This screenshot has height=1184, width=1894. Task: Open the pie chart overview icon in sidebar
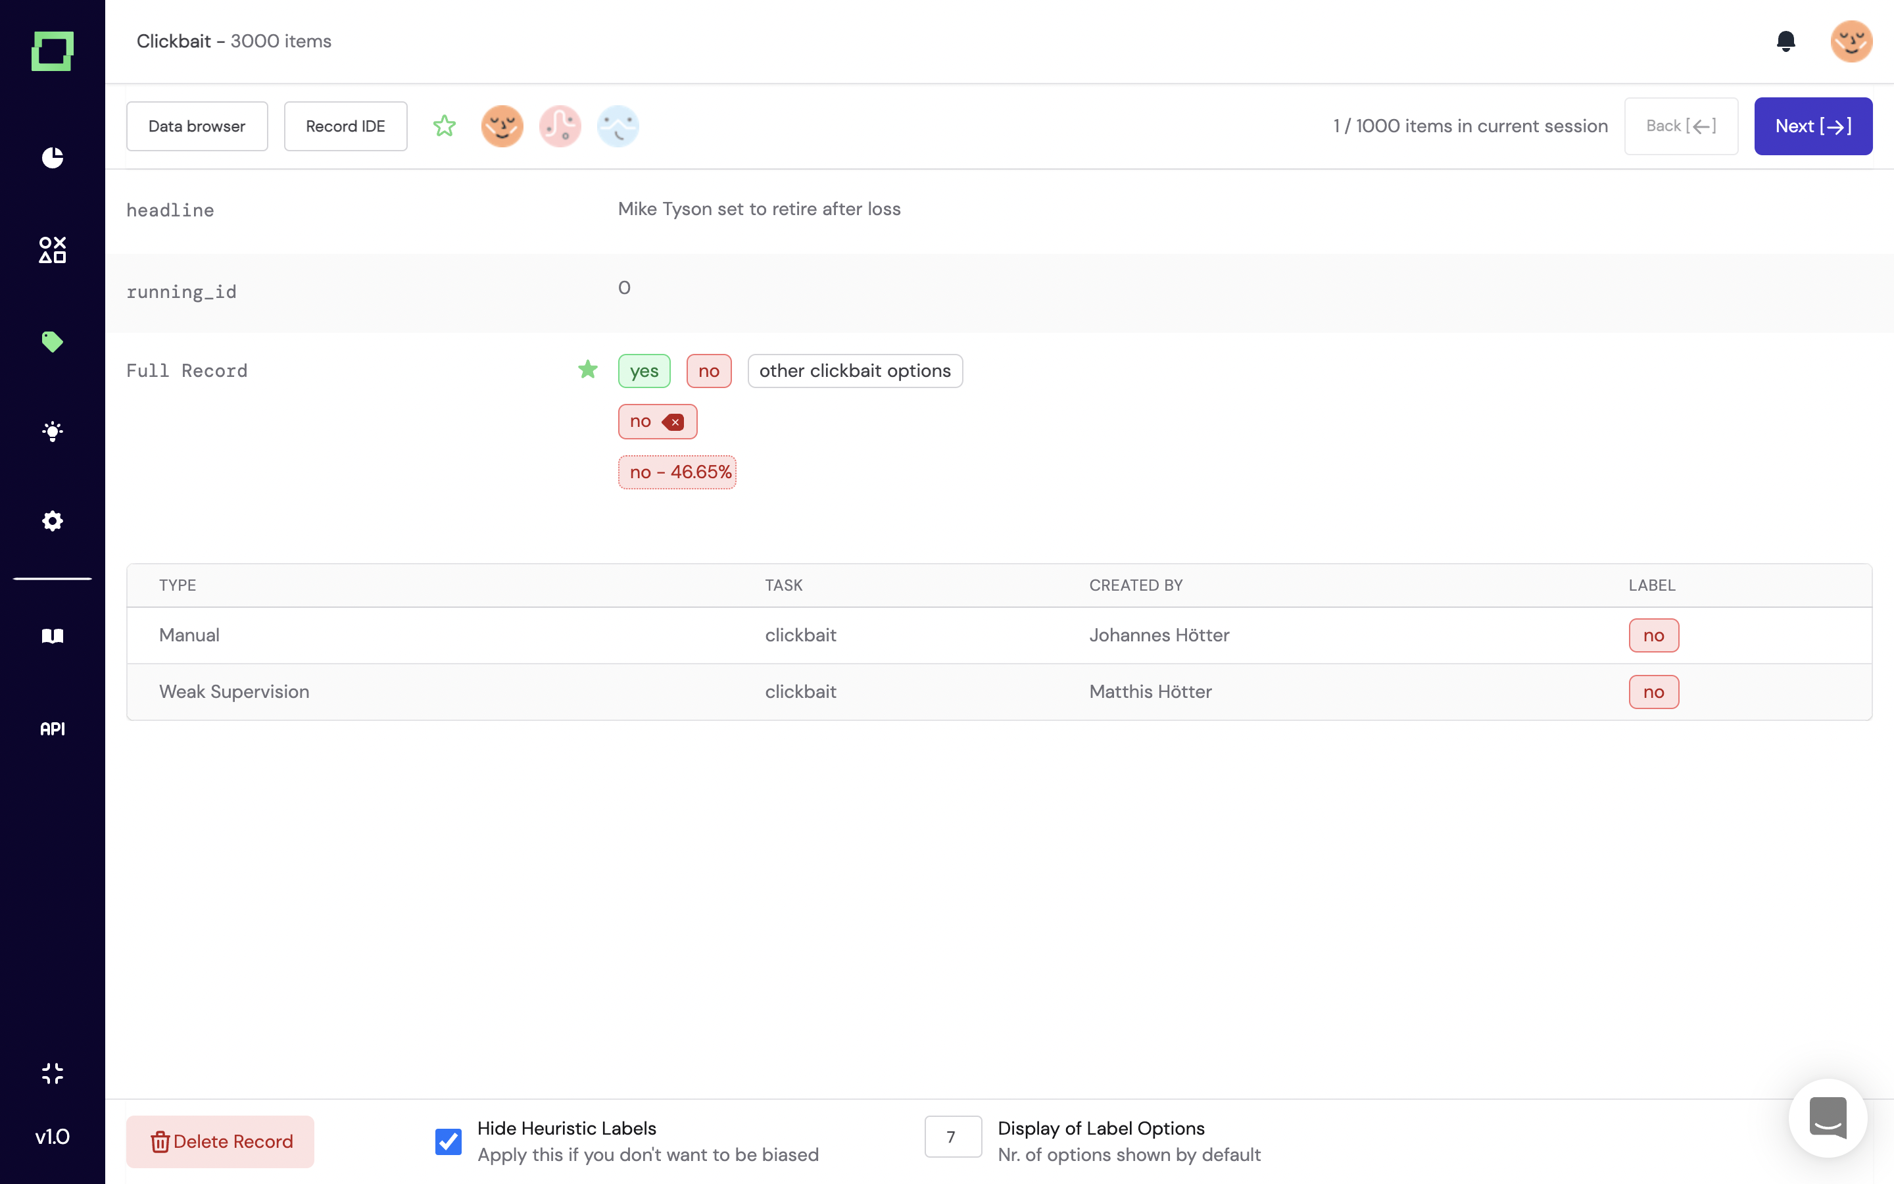point(53,157)
